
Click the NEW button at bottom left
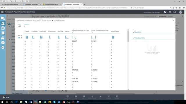[6, 97]
